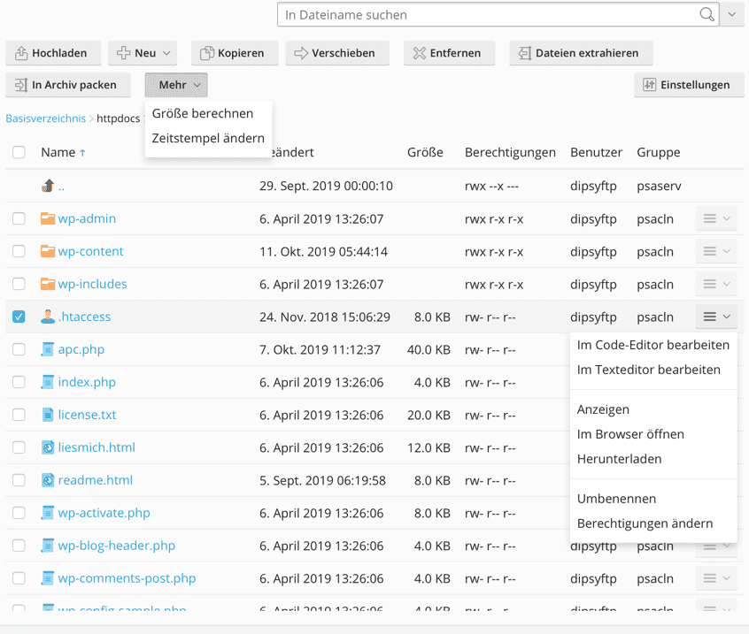Viewport: 749px width, 634px height.
Task: Open the hamburger menu for wp-content row
Action: point(715,252)
